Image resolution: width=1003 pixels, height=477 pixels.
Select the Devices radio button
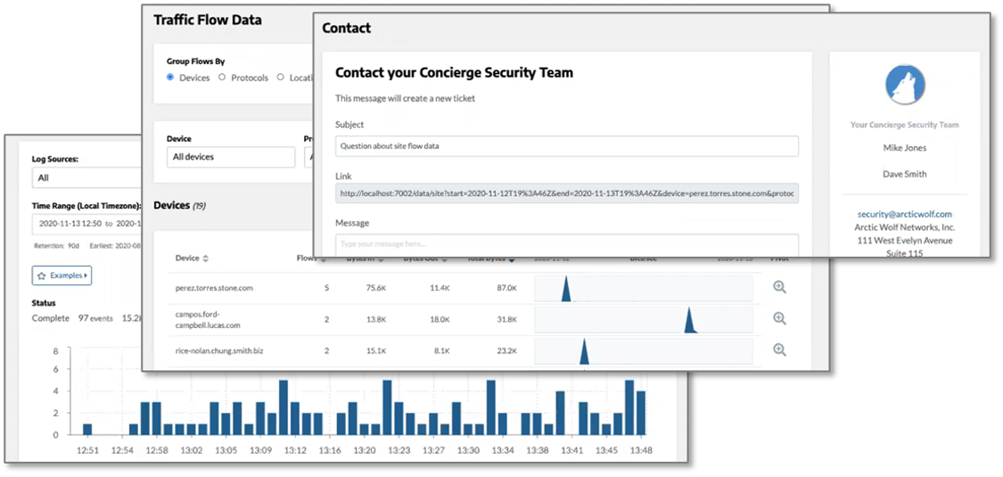coord(171,78)
